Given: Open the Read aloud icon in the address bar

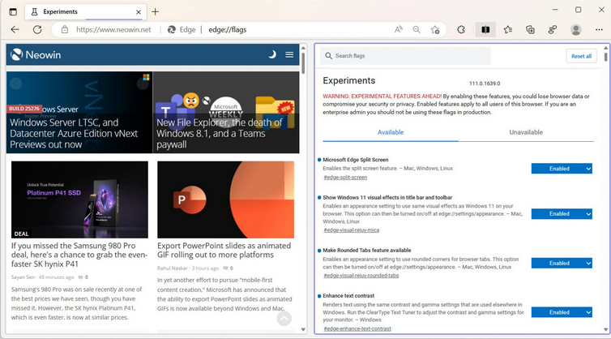Looking at the screenshot, I should [399, 29].
